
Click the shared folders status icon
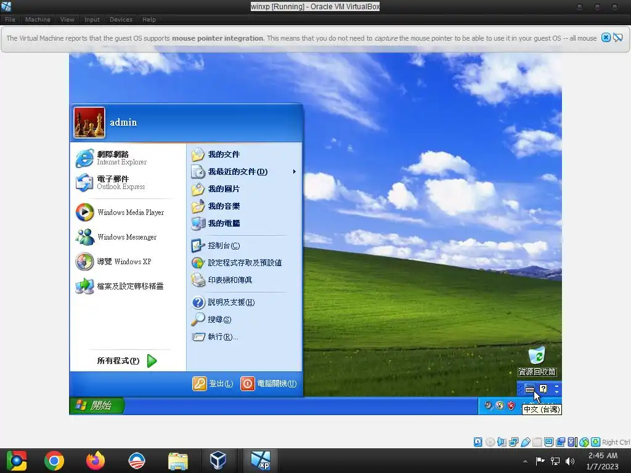coord(537,442)
